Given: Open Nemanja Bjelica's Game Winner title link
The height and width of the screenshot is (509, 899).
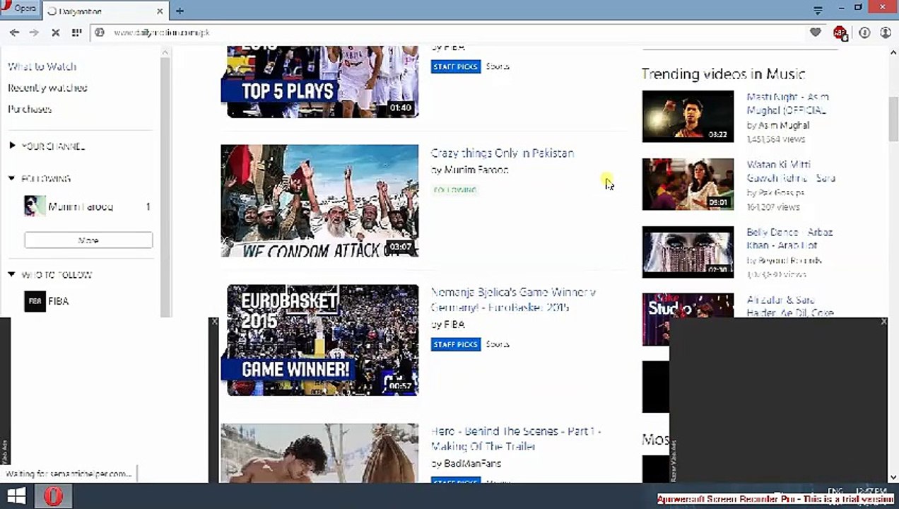Looking at the screenshot, I should click(513, 300).
